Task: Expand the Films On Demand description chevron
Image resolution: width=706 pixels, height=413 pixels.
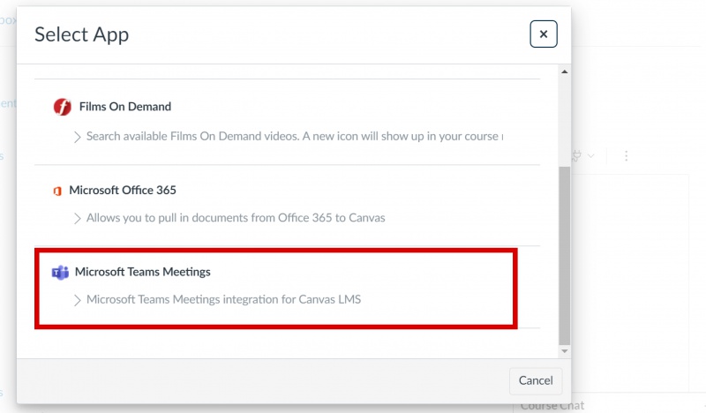Action: click(78, 137)
